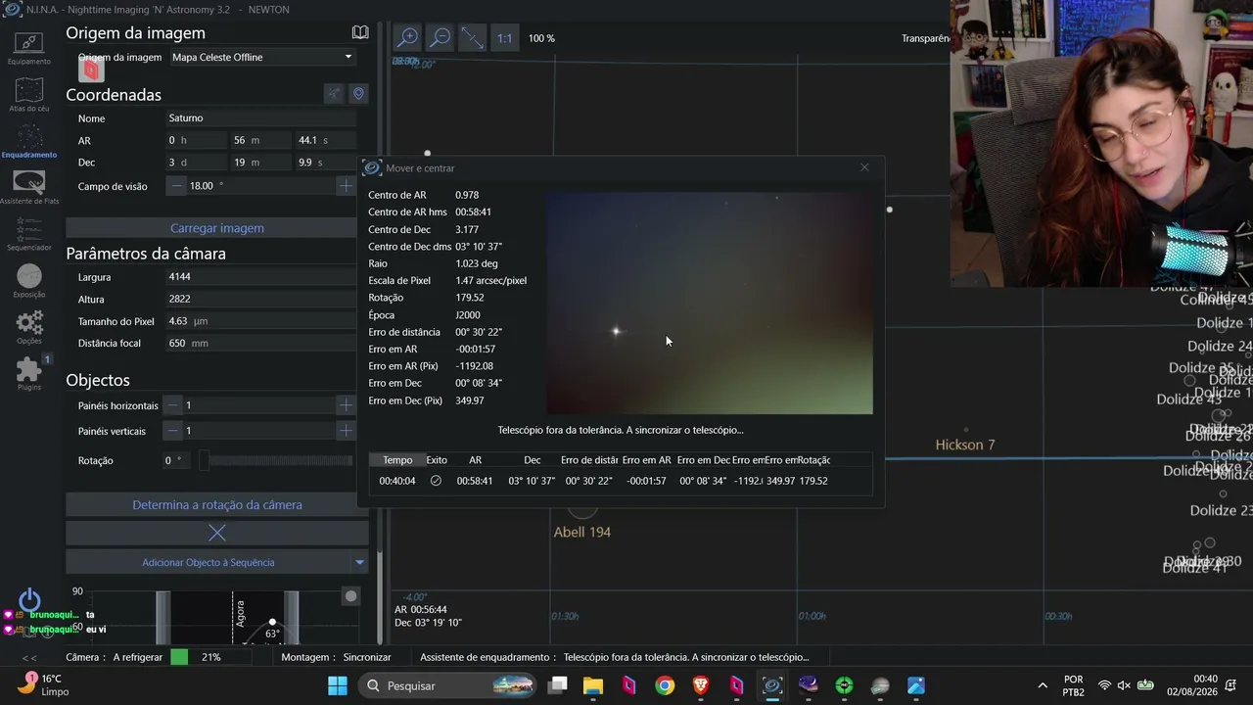Click the AR hours field
This screenshot has width=1253, height=705.
tap(195, 140)
